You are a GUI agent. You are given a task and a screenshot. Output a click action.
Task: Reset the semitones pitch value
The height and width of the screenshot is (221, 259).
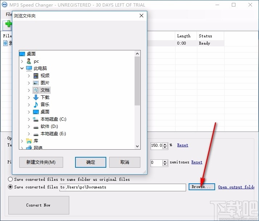click(x=197, y=162)
